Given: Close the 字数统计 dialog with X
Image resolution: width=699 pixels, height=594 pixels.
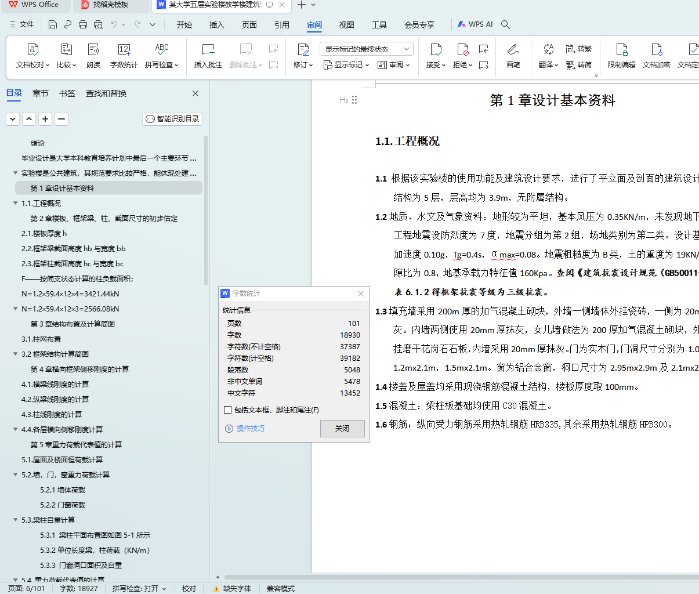Looking at the screenshot, I should click(x=361, y=294).
